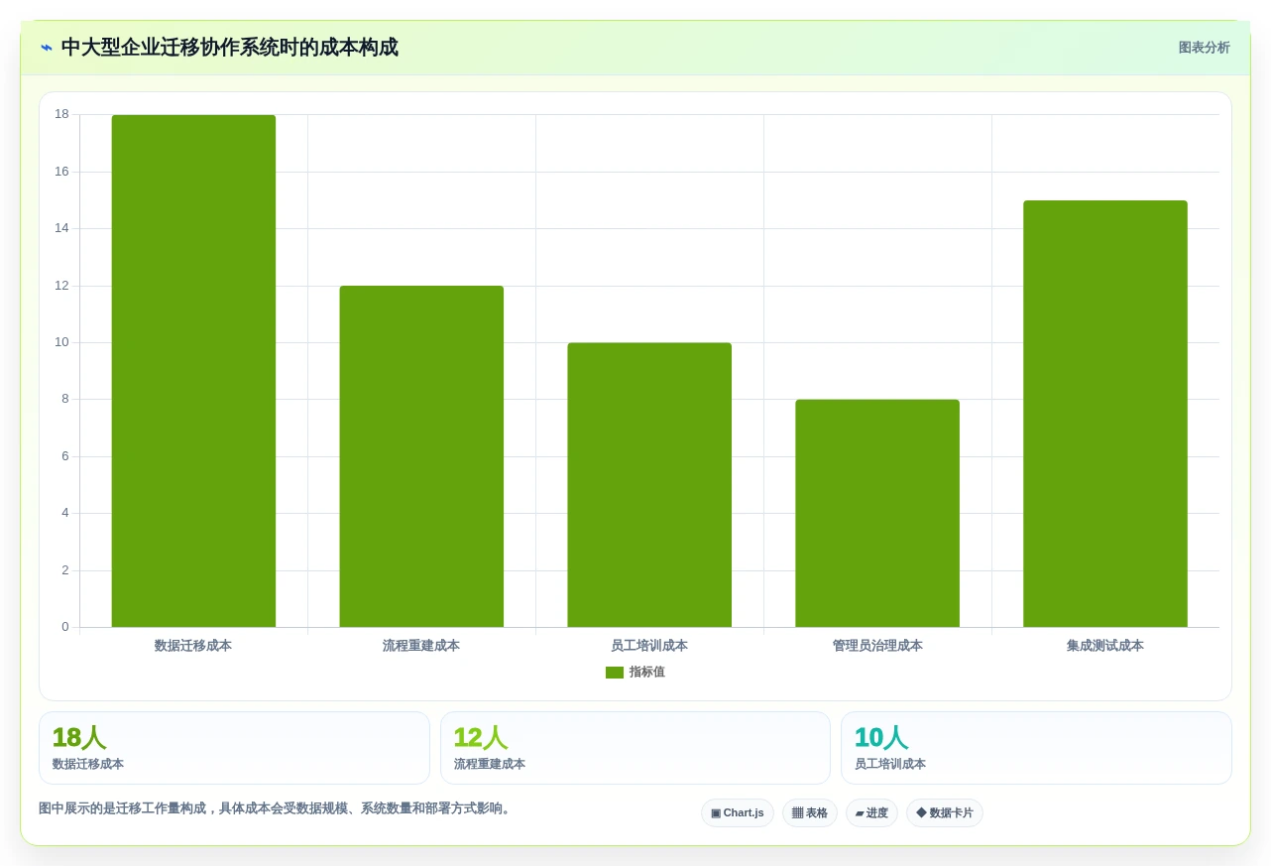Click the footnote text about 迁移工作量构成

tap(277, 808)
